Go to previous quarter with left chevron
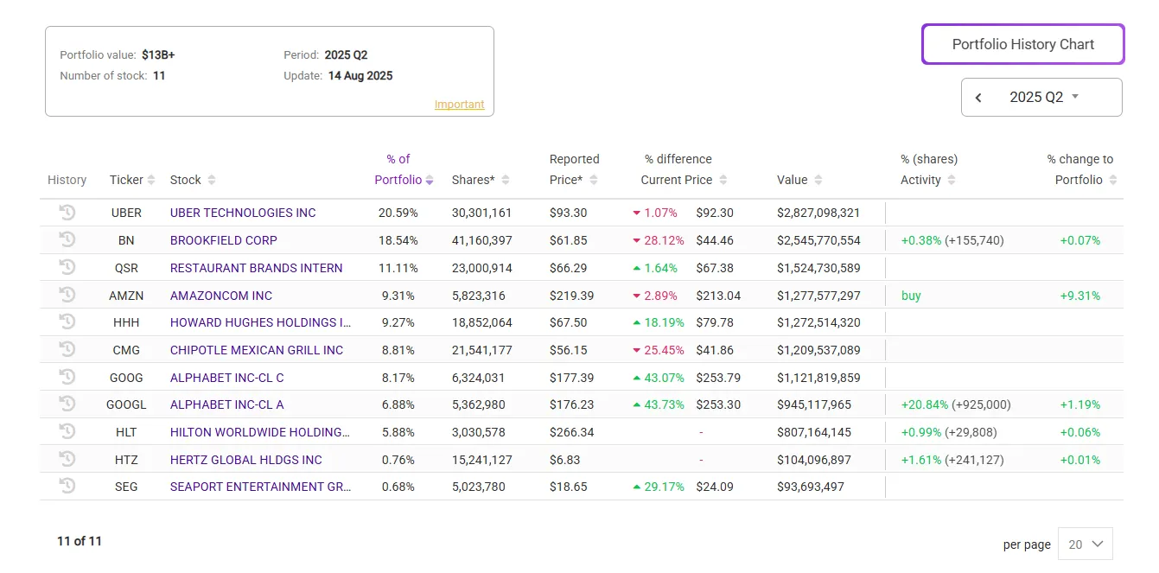 (x=978, y=98)
